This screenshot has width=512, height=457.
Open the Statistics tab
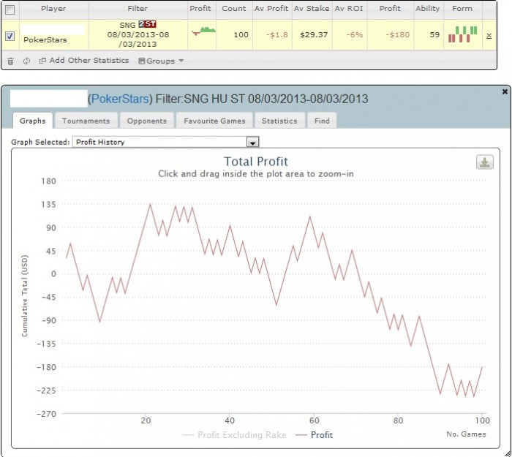[279, 121]
